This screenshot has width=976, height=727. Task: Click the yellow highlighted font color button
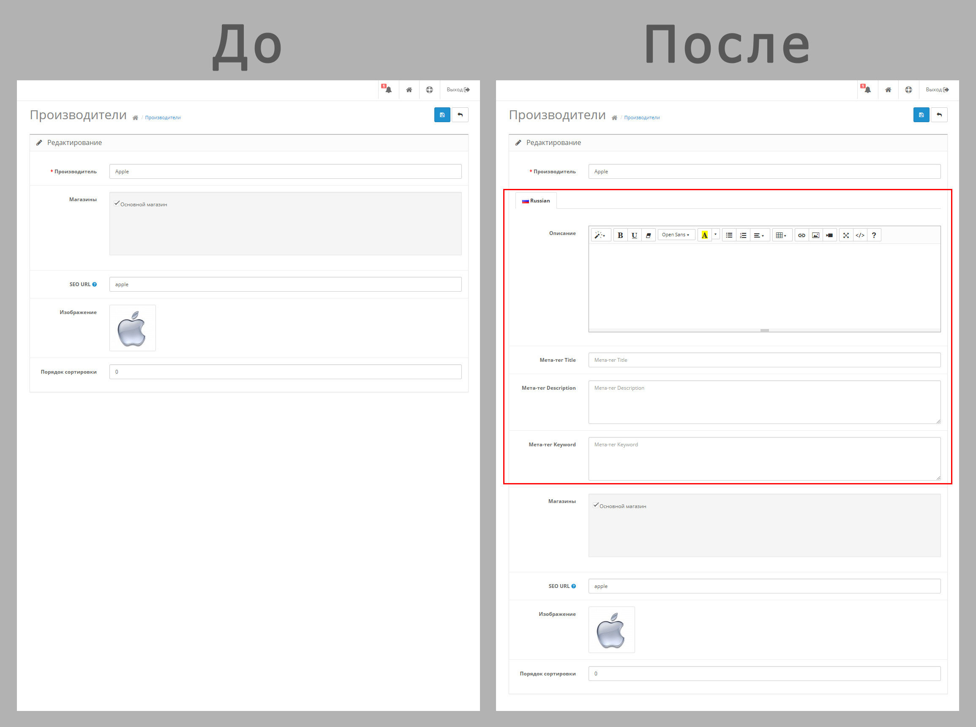705,235
